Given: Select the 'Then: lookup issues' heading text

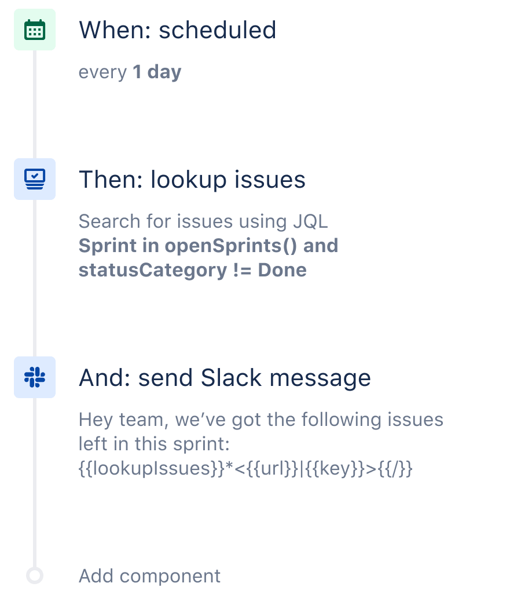Looking at the screenshot, I should 192,180.
